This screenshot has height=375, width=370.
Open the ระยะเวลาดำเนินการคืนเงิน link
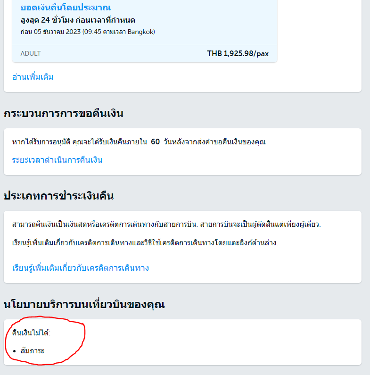pyautogui.click(x=57, y=160)
